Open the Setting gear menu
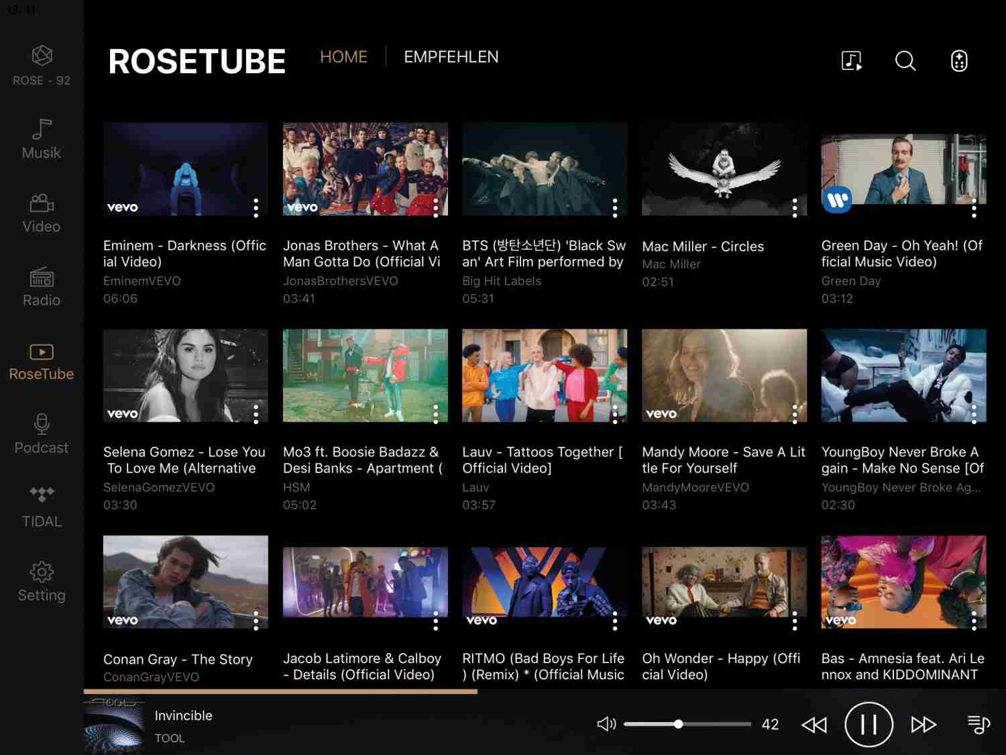Viewport: 1006px width, 755px height. click(42, 582)
